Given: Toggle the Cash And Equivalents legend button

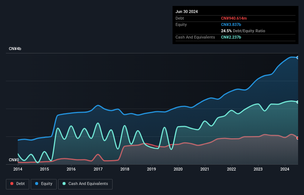Looking at the screenshot, I should 85,184.
